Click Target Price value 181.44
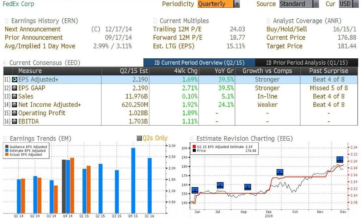Screen dimensions: 361x218 (x=347, y=46)
